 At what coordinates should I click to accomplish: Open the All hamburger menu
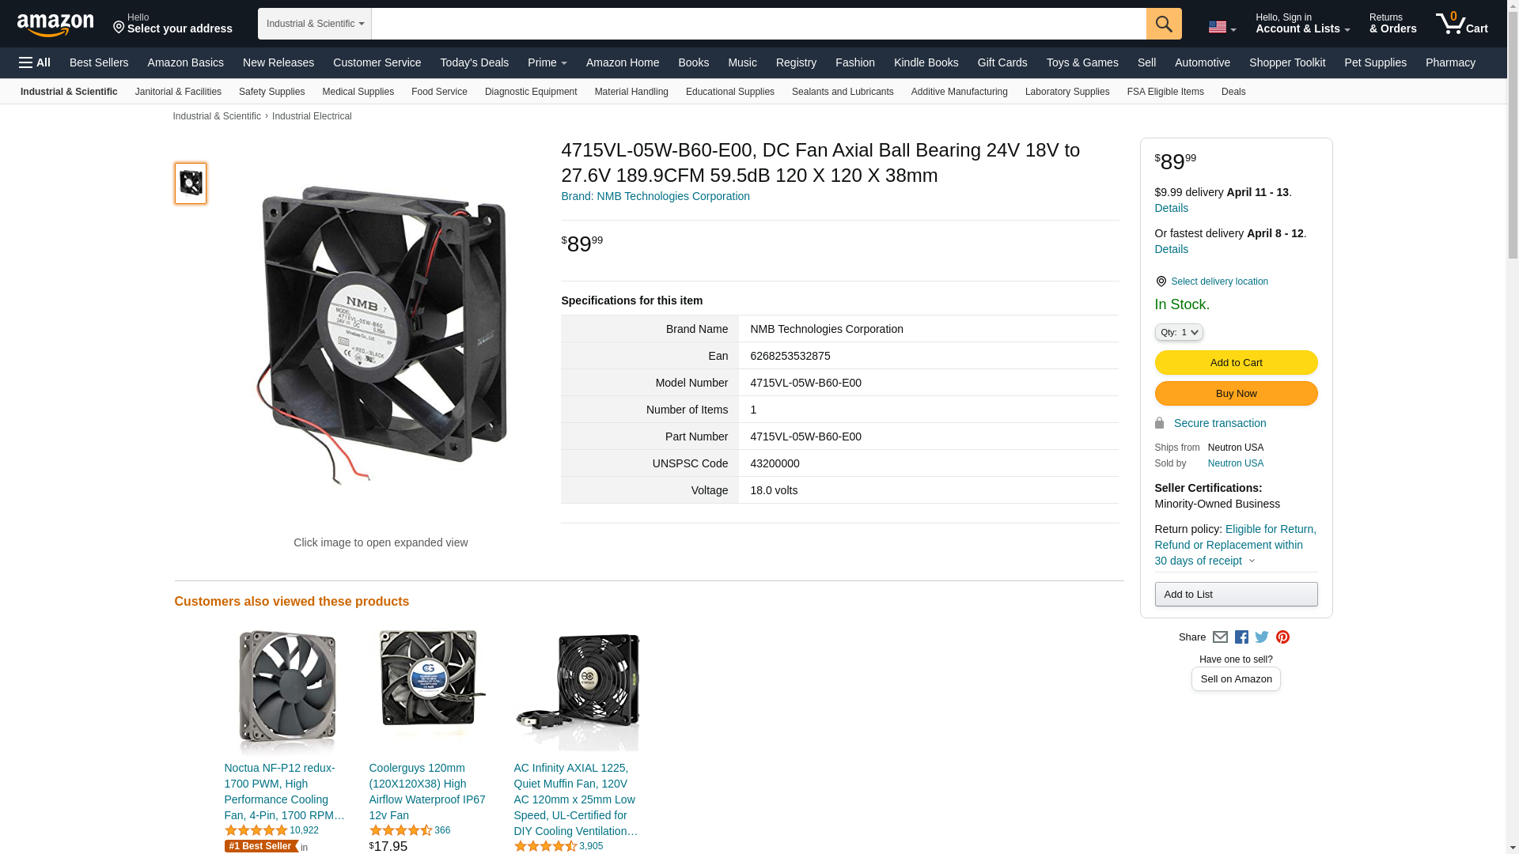point(35,62)
